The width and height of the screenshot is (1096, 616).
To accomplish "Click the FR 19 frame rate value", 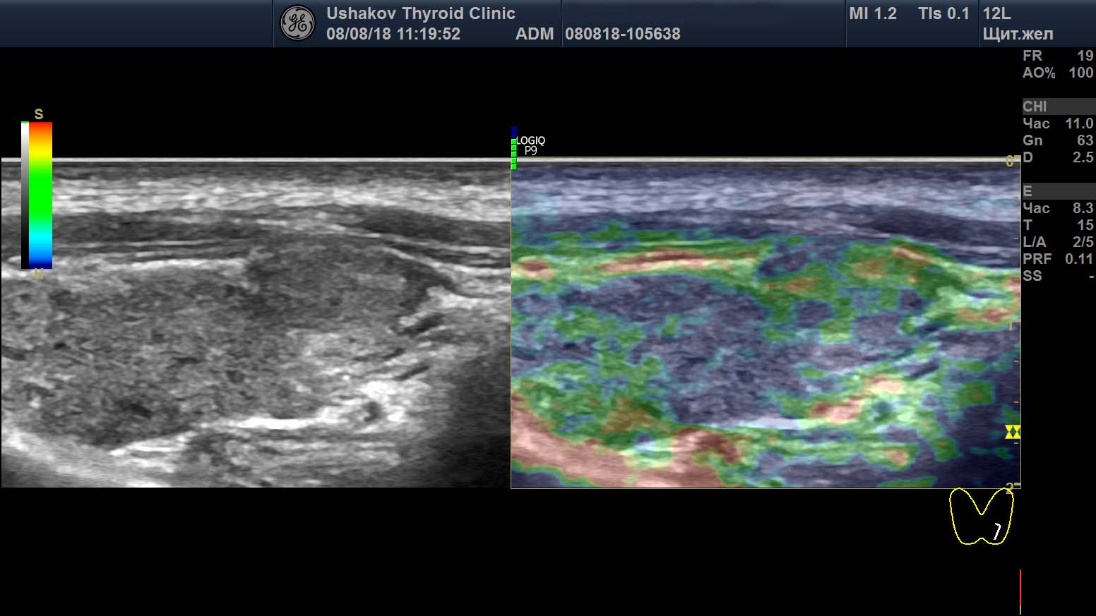I will point(1058,56).
